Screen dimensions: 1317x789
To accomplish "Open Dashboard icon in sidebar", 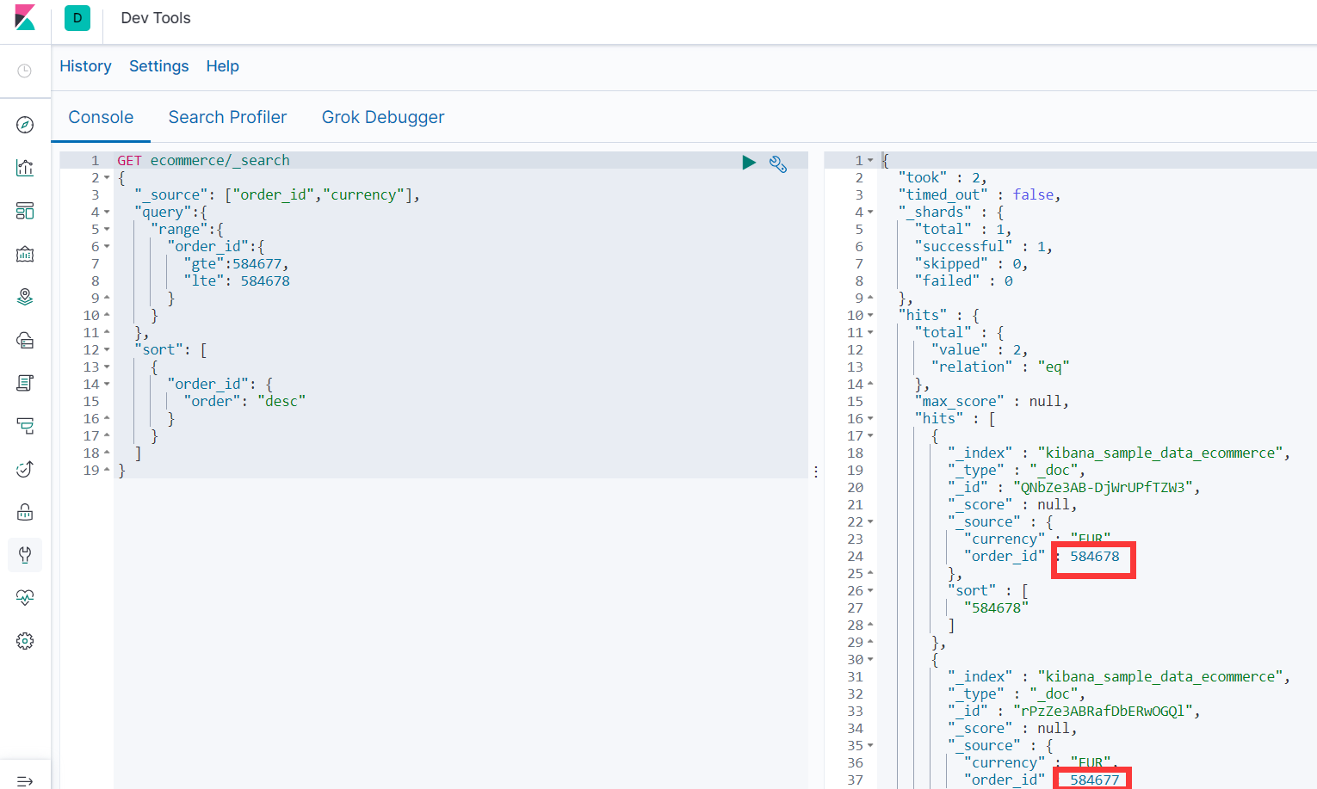I will click(x=25, y=211).
